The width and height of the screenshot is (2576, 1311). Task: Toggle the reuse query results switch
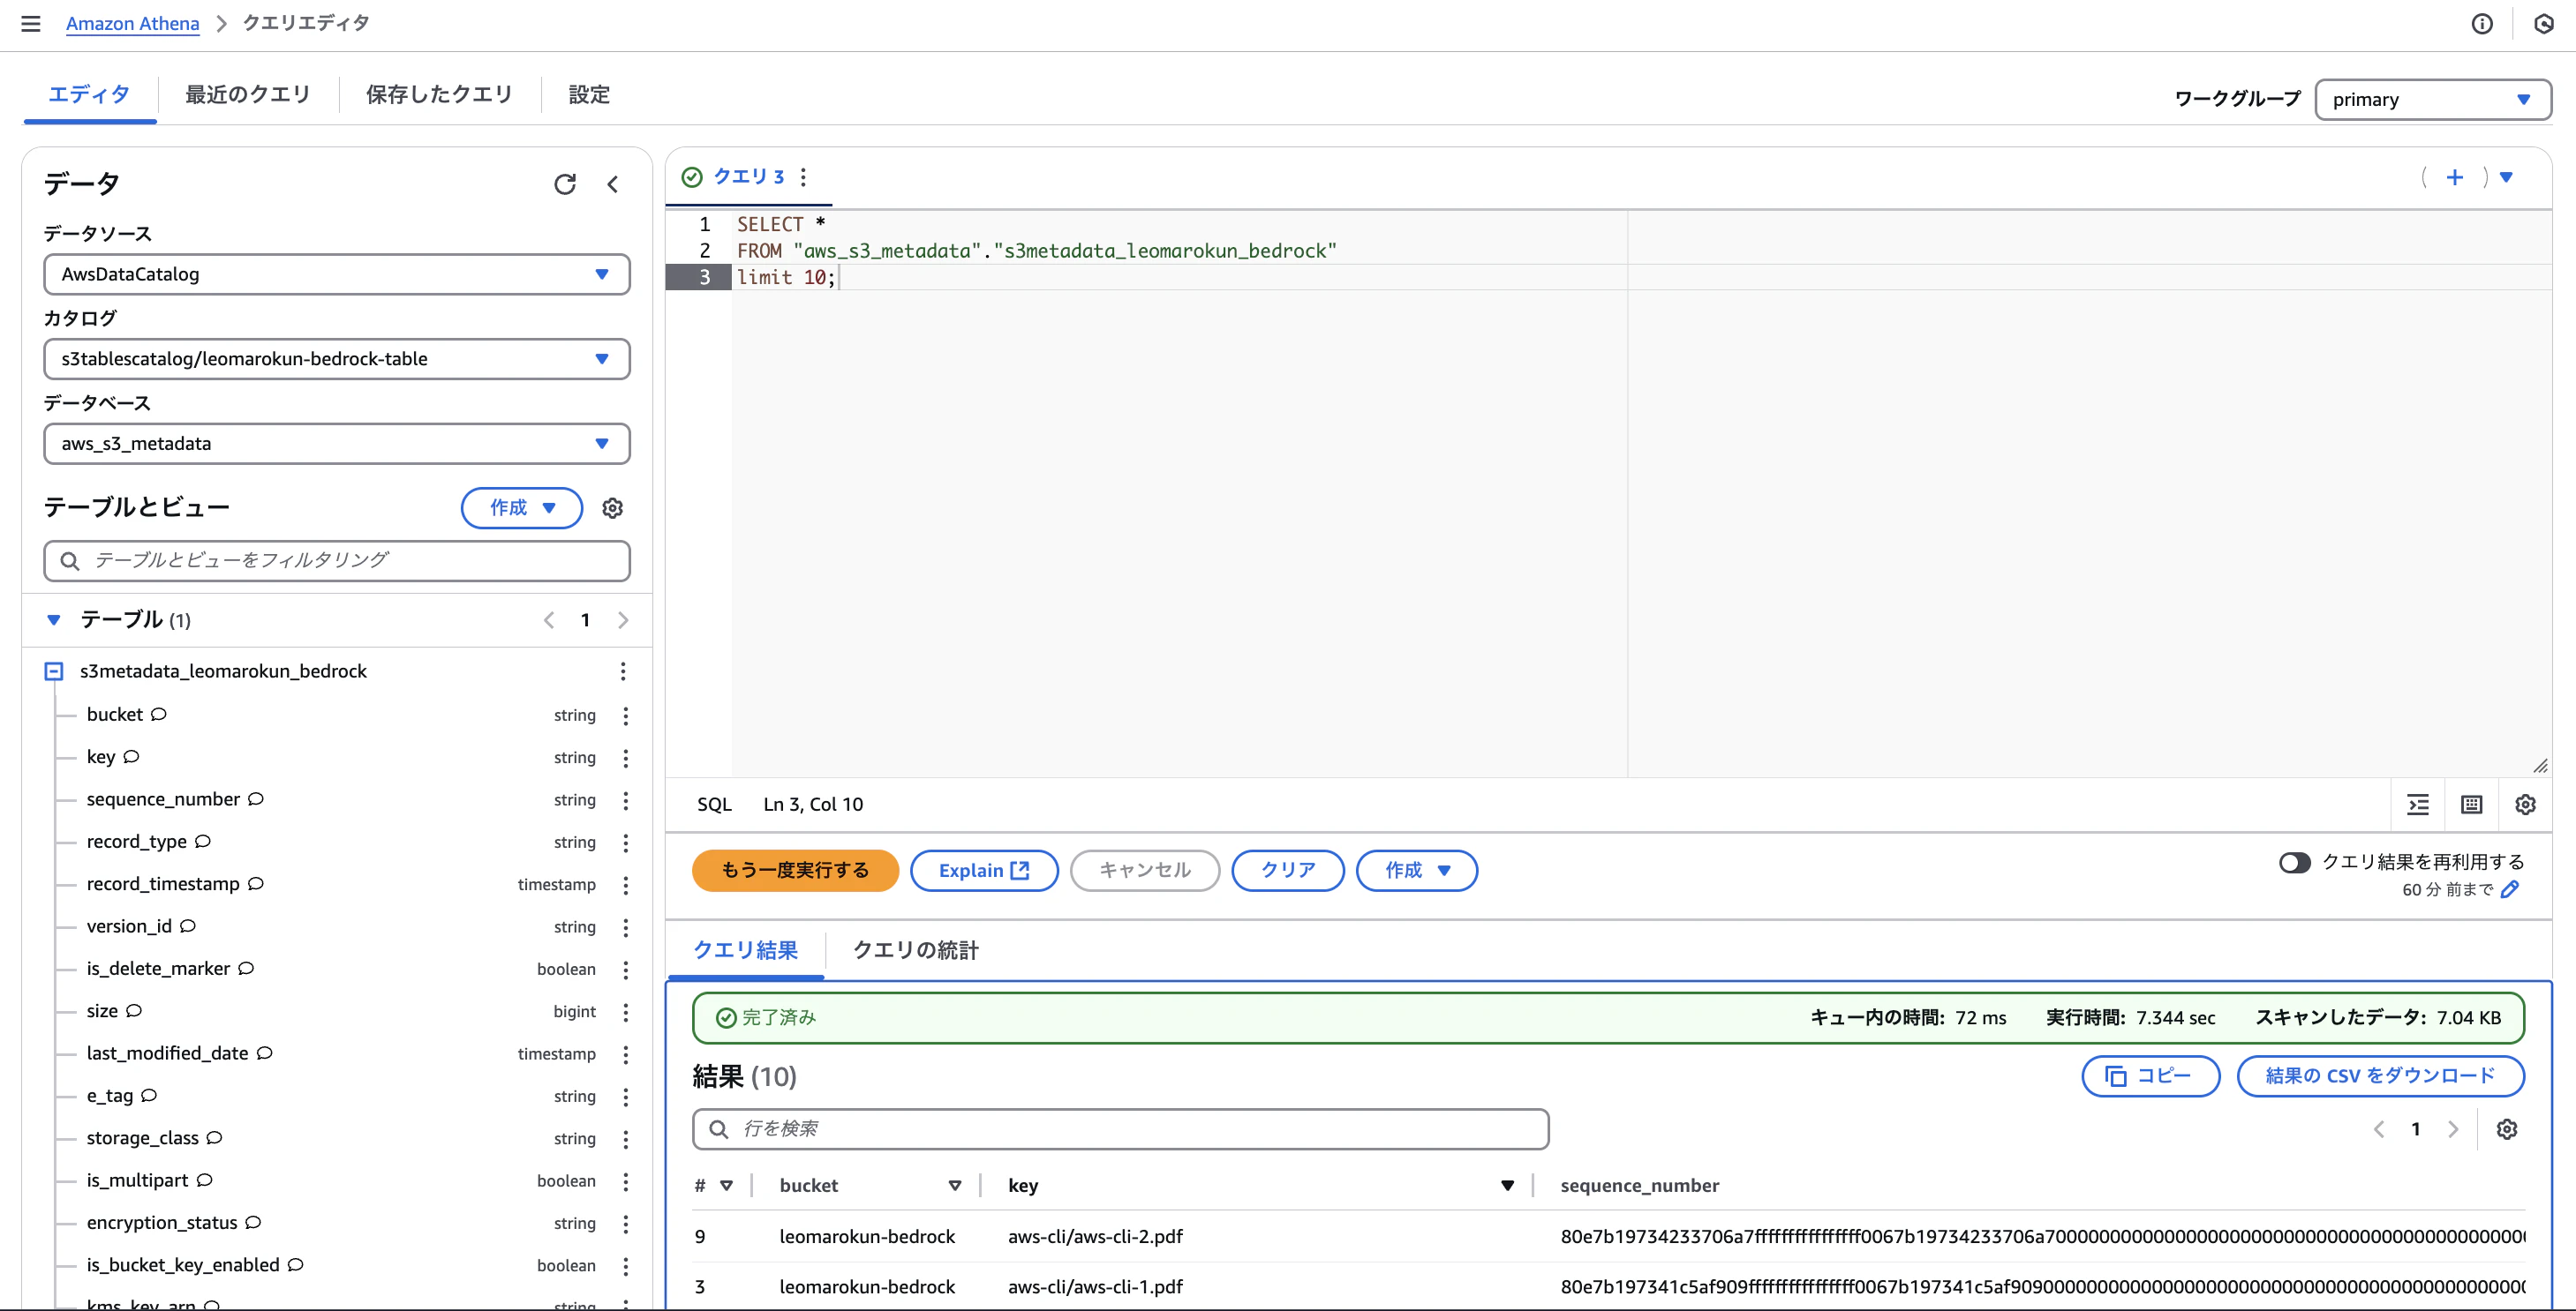2294,862
